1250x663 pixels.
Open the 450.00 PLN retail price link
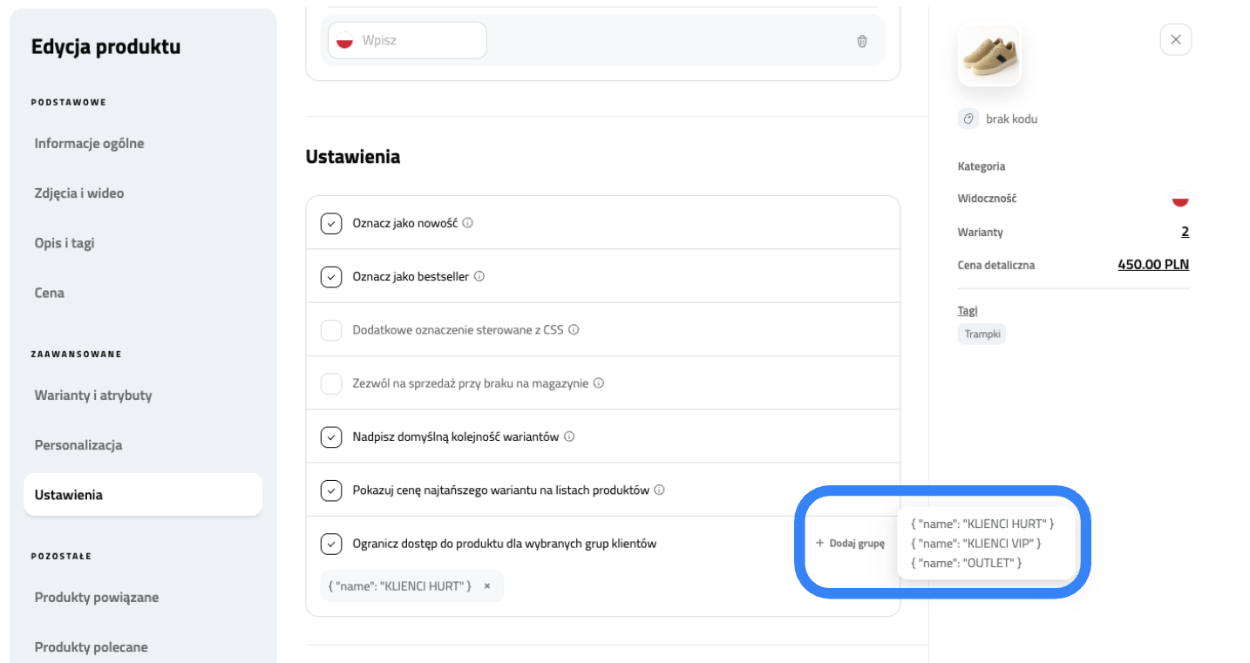[1152, 264]
